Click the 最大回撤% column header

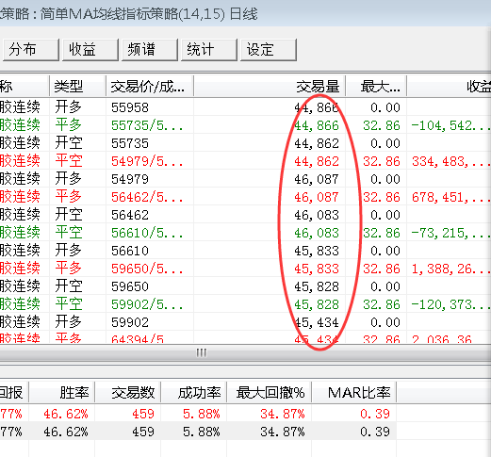[270, 393]
